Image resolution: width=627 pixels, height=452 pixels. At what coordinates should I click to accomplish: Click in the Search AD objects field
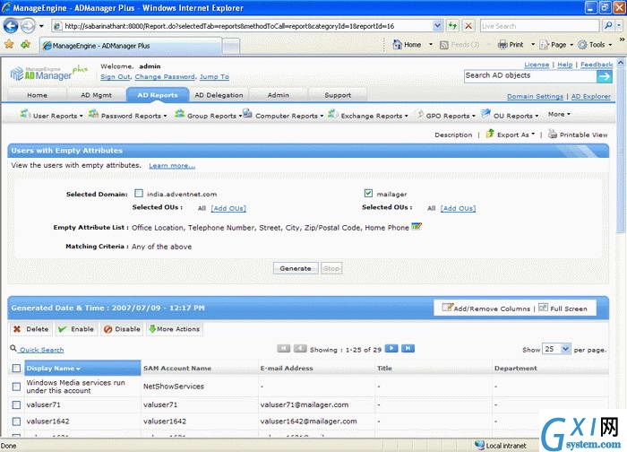530,76
